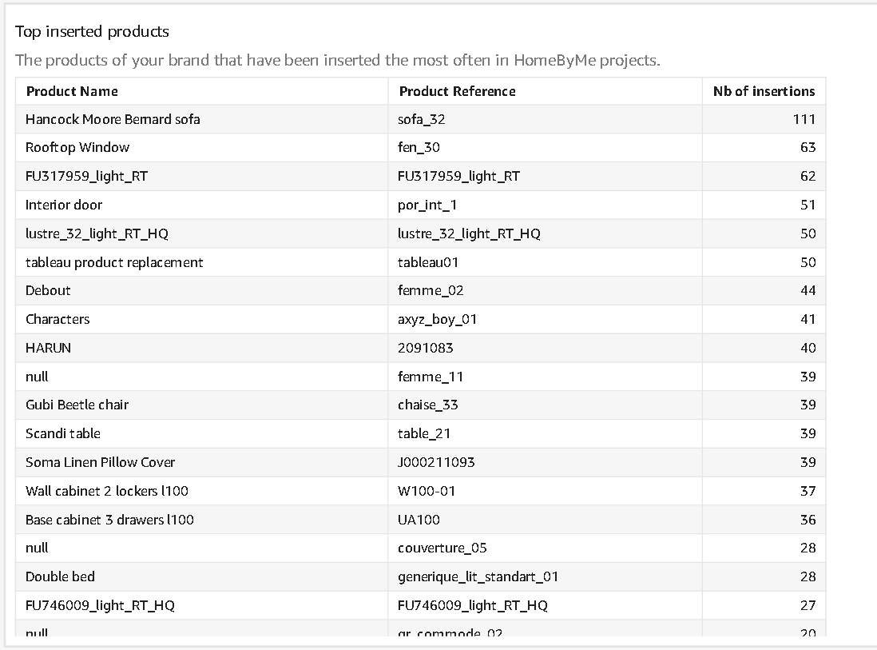
Task: Select the UA100 reference cell
Action: tap(419, 520)
